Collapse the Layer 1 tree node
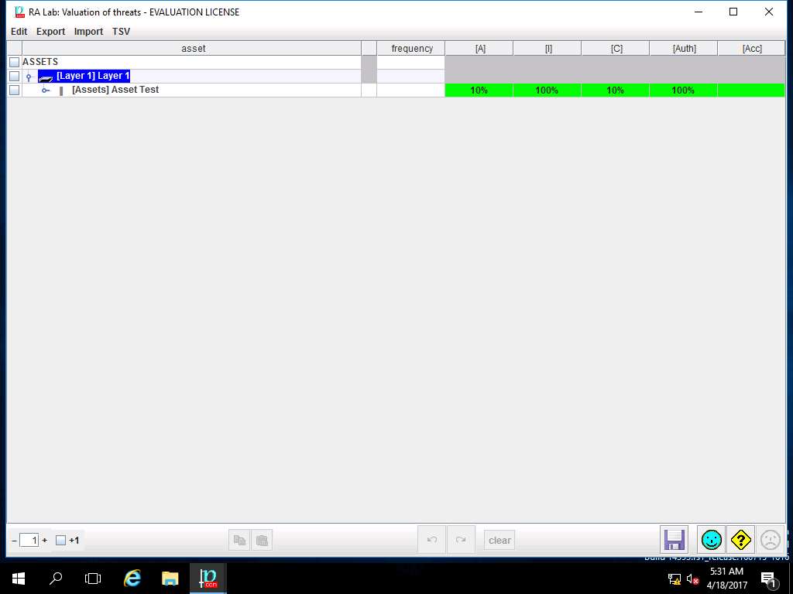793x594 pixels. click(x=29, y=77)
